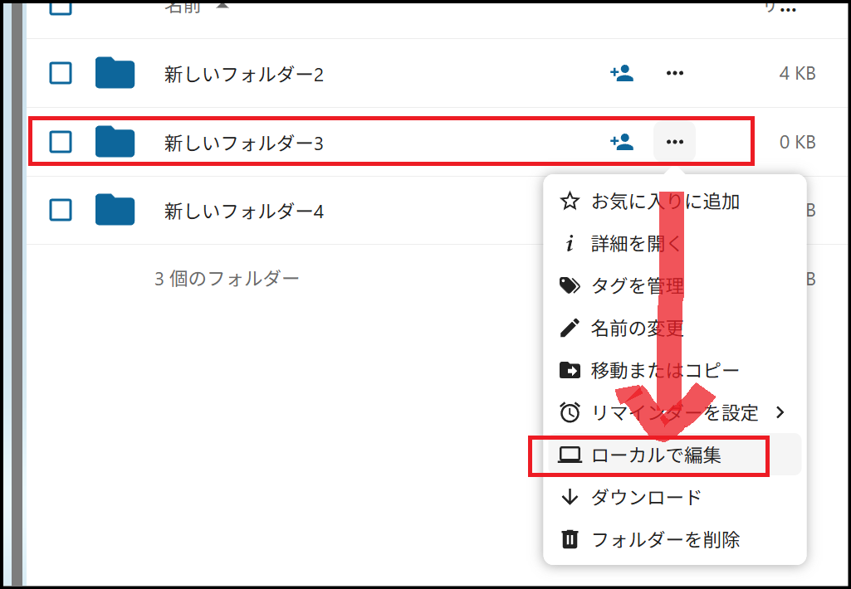Click the blue folder icon of 新しいフォルダー2

click(115, 74)
